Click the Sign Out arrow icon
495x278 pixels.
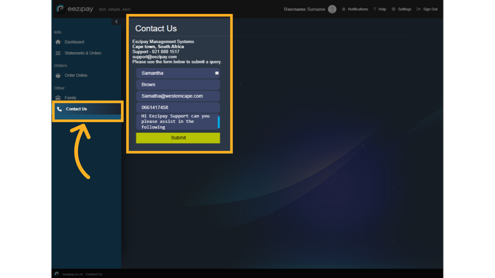419,9
